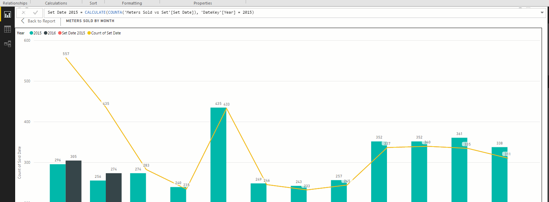Select the 2015 bar labeled 240

[x=178, y=194]
